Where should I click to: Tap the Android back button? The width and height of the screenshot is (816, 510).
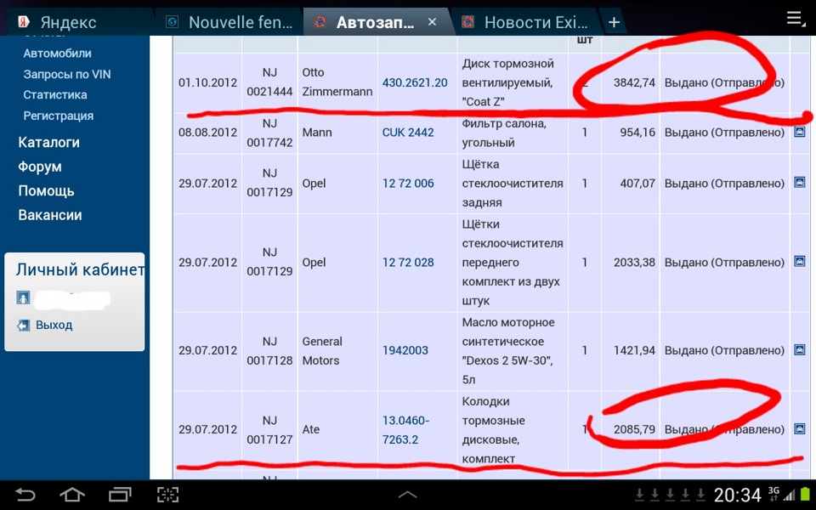[25, 495]
